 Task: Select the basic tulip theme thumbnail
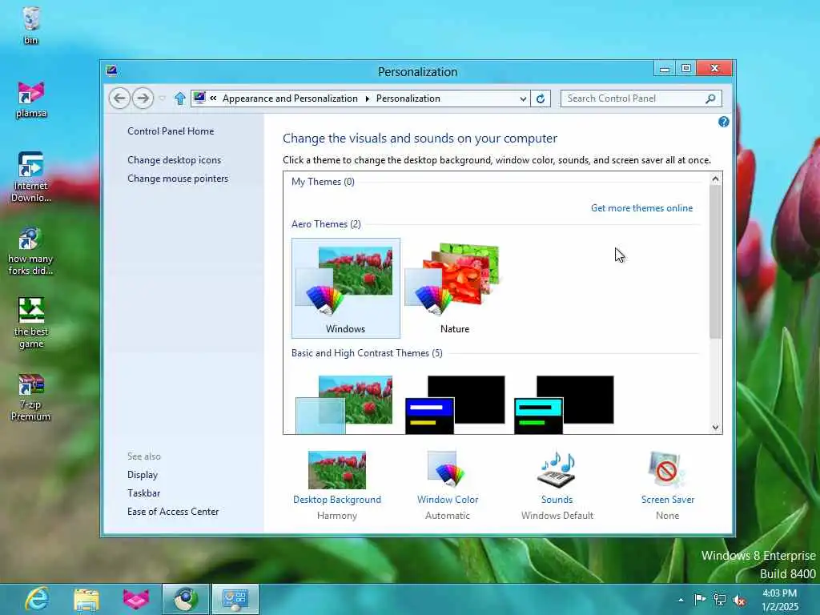point(346,404)
